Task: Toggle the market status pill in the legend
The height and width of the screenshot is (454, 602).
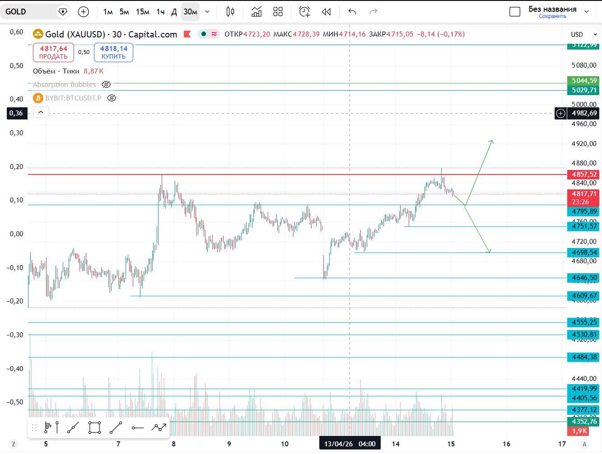Action: [209, 34]
